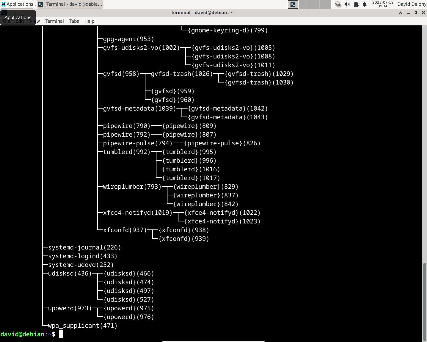Click the {pipewire}(807) thread
Viewport: 427px width, 342px height.
pos(189,135)
